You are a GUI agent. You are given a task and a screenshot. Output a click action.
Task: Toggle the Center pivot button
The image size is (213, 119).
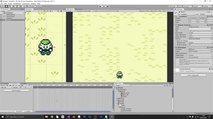(32, 6)
